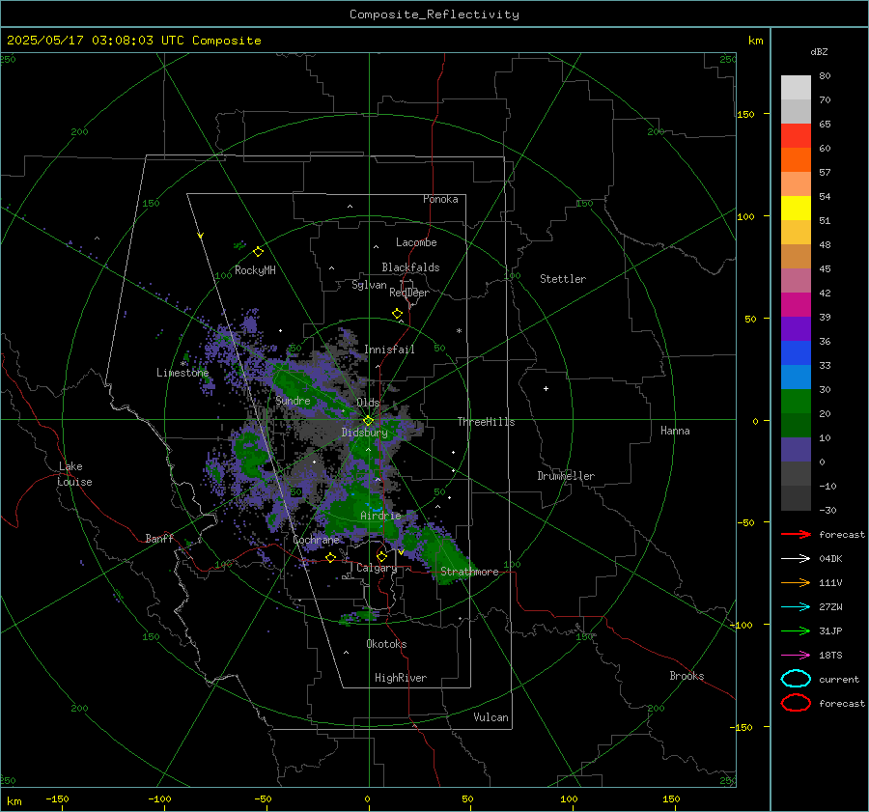Click the Sylvan label on map
This screenshot has width=869, height=812.
(x=369, y=285)
